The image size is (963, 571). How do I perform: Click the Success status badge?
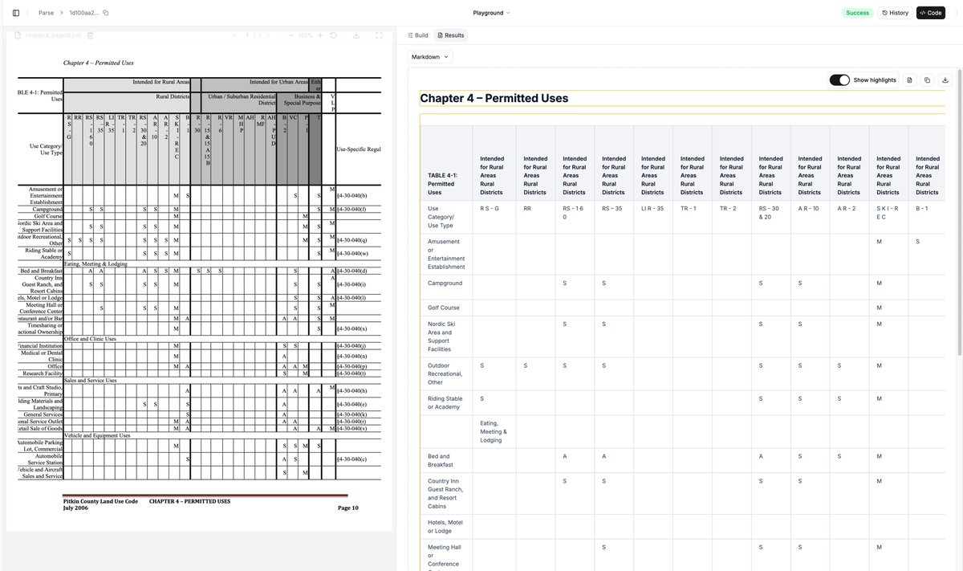tap(857, 12)
